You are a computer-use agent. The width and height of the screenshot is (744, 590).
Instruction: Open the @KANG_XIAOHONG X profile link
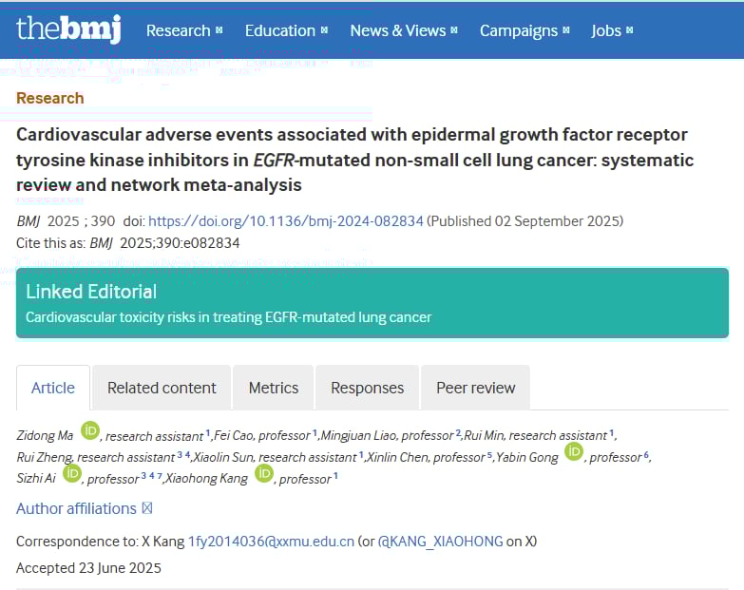[440, 542]
